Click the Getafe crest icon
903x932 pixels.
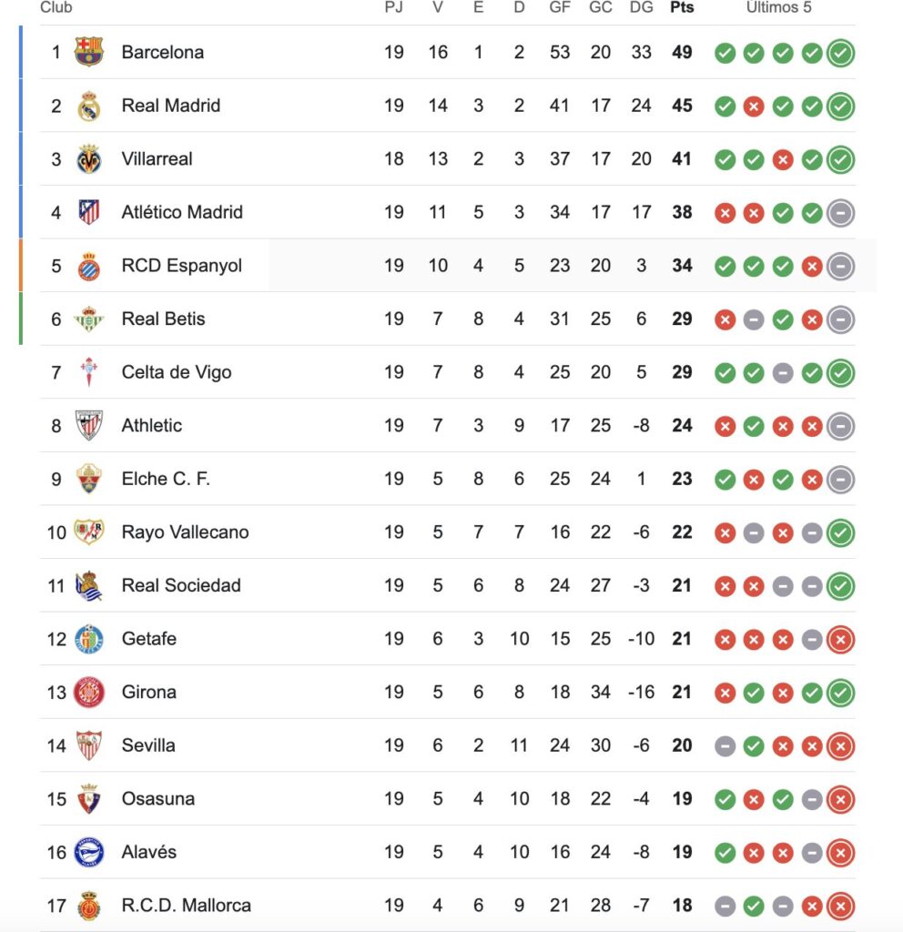click(x=89, y=639)
